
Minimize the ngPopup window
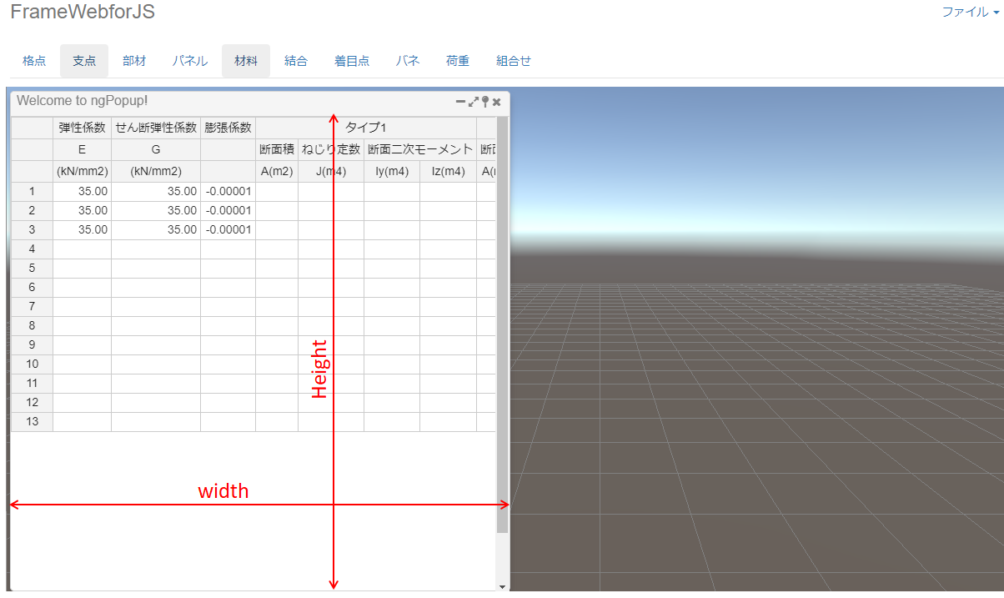click(x=459, y=101)
